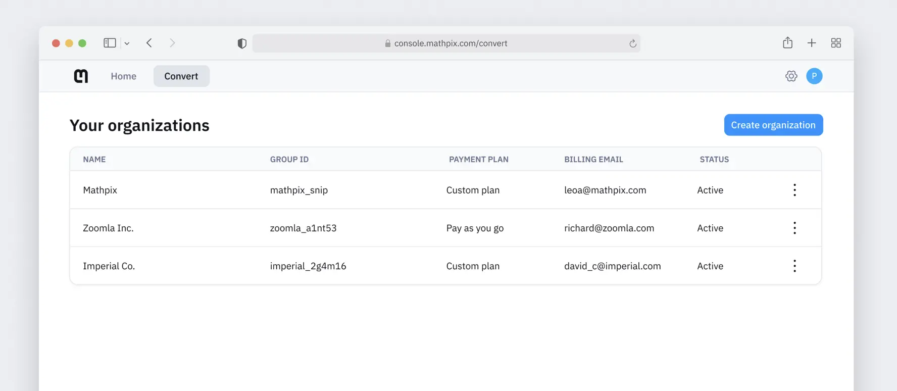Click group ID imperial_2g4m16
Image resolution: width=897 pixels, height=391 pixels.
click(x=308, y=266)
